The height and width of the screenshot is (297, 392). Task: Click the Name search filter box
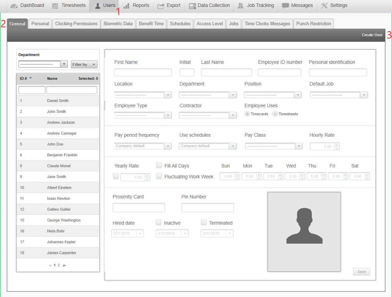click(72, 90)
